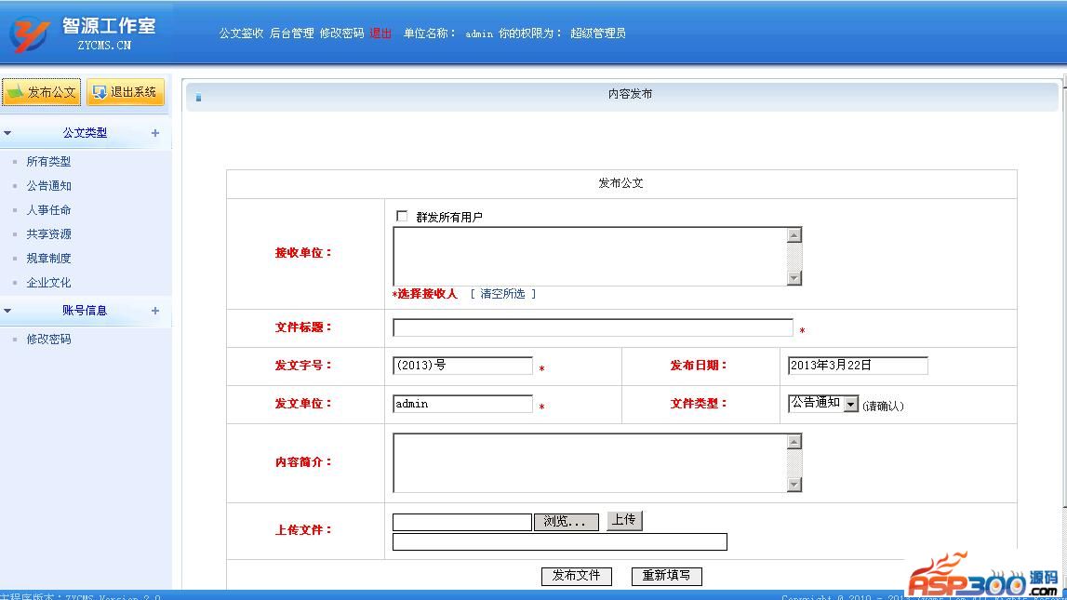Open the 文件类型 dropdown

tap(823, 404)
